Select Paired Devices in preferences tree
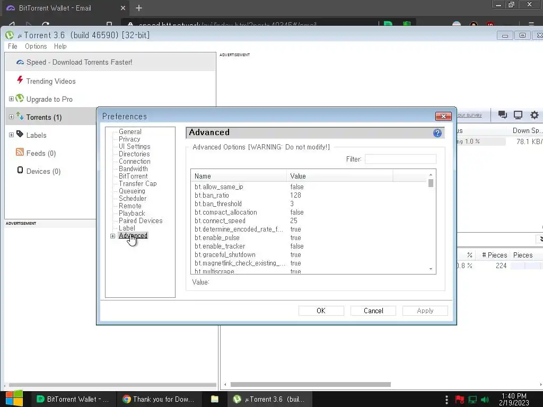Viewport: 543px width, 407px height. point(141,221)
